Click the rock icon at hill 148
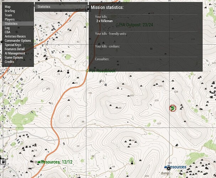This screenshot has width=216, height=178. 117,107
